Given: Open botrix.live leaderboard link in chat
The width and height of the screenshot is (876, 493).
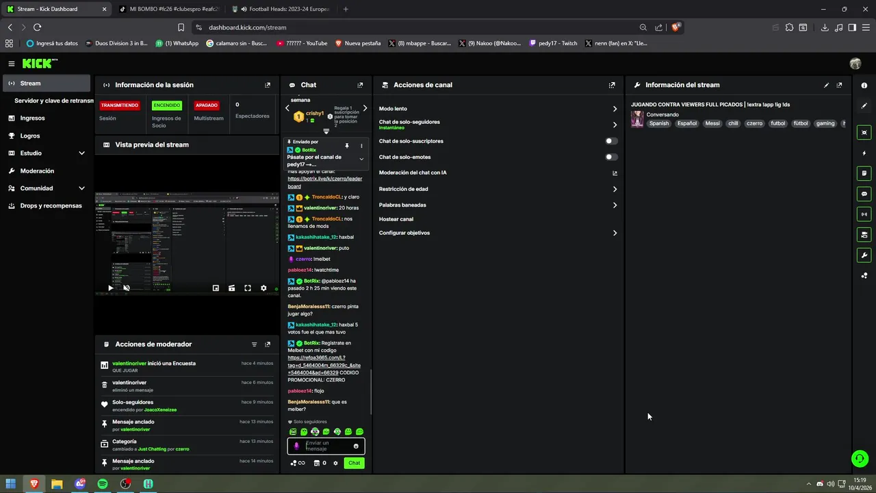Looking at the screenshot, I should coord(325,182).
